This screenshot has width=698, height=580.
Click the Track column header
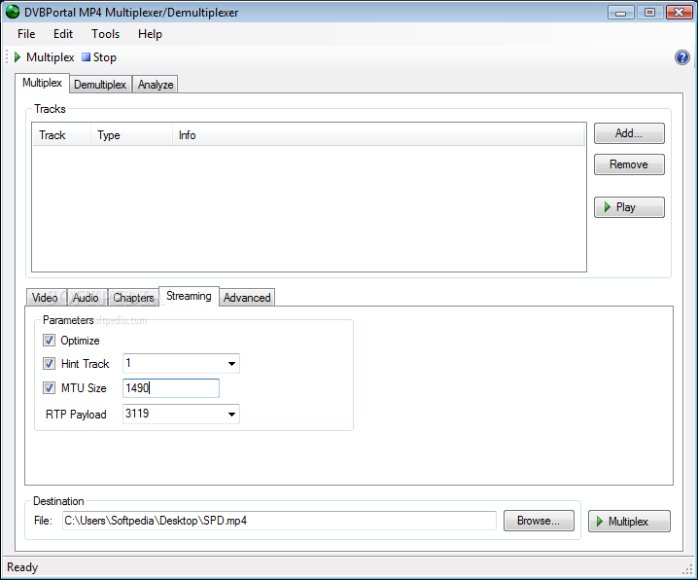(62, 135)
